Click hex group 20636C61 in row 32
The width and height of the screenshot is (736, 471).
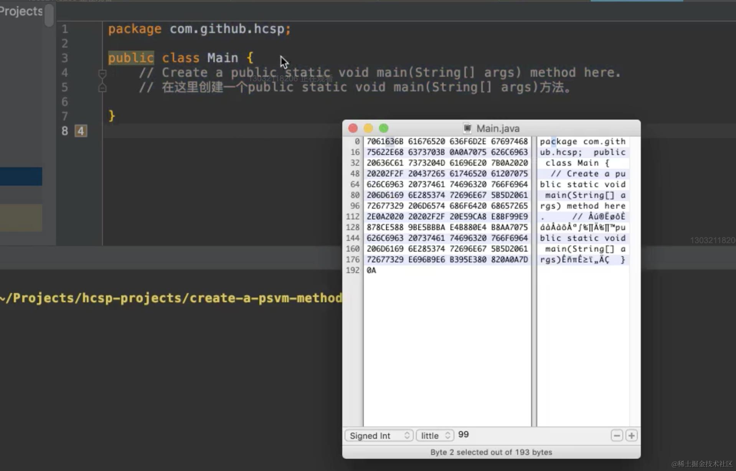tap(385, 163)
